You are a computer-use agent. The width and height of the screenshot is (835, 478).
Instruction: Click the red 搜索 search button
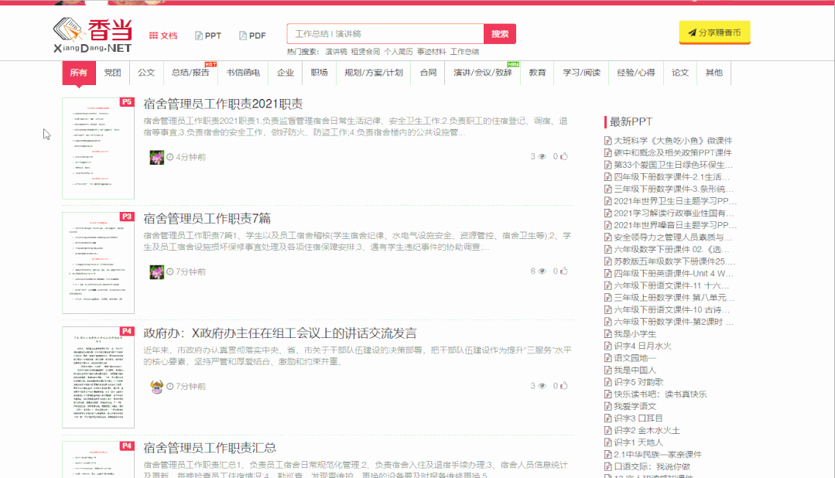pos(499,34)
